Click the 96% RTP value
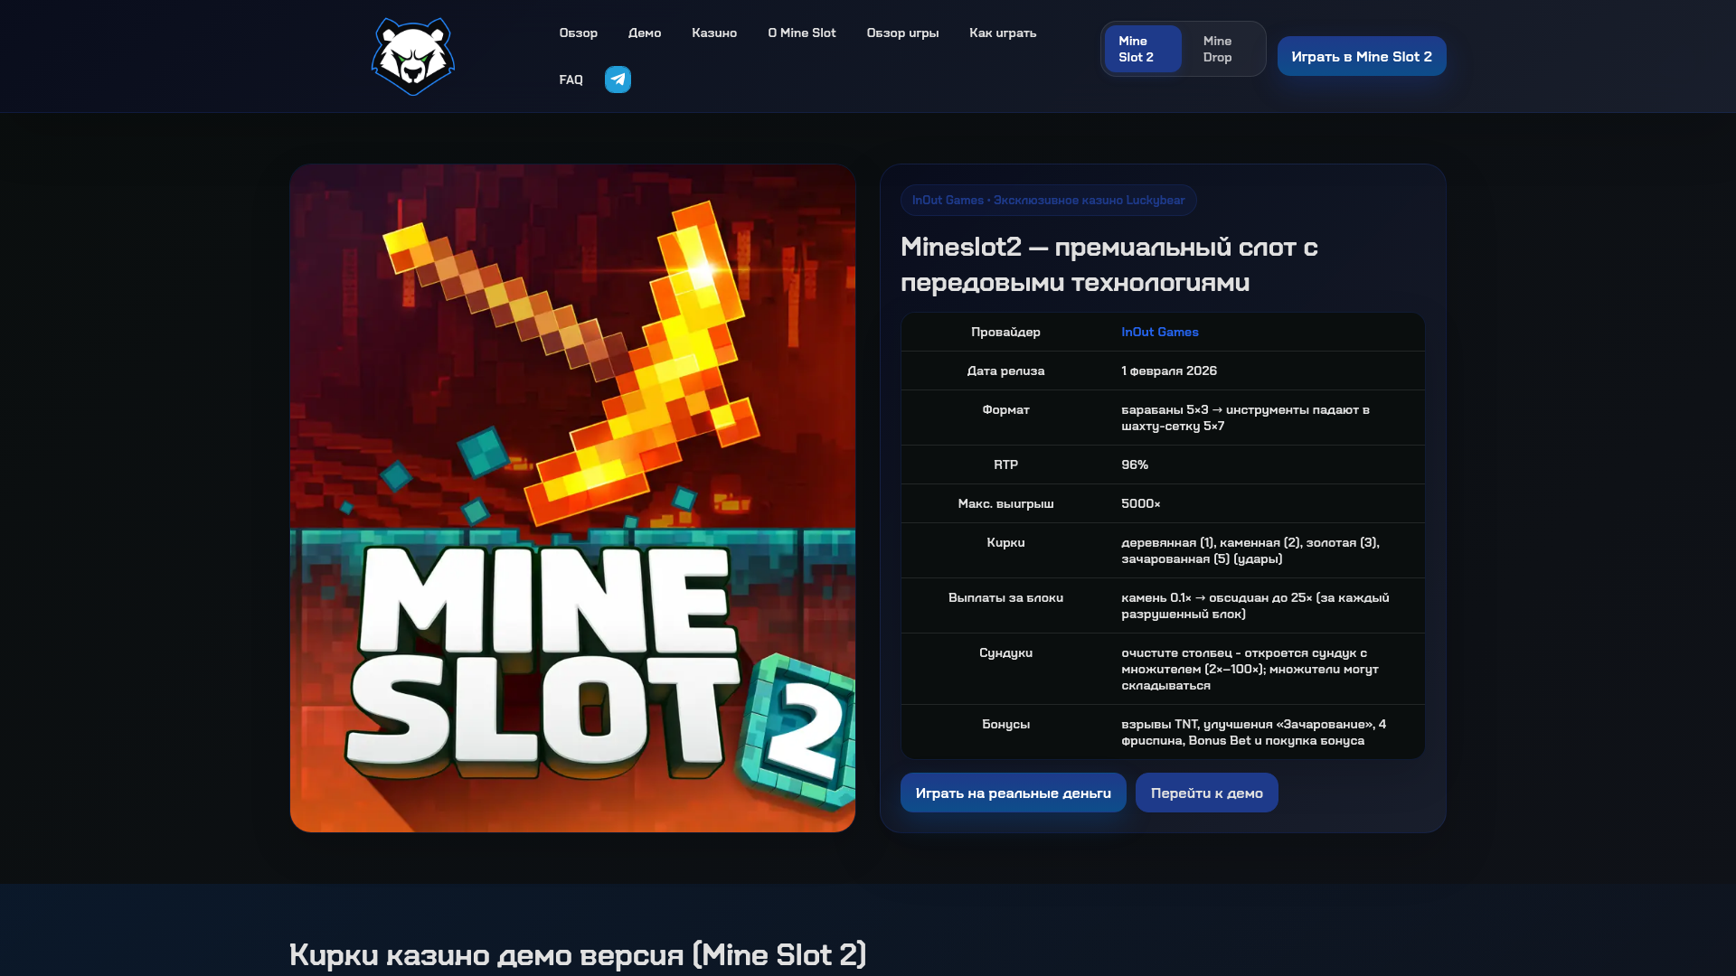 tap(1135, 465)
